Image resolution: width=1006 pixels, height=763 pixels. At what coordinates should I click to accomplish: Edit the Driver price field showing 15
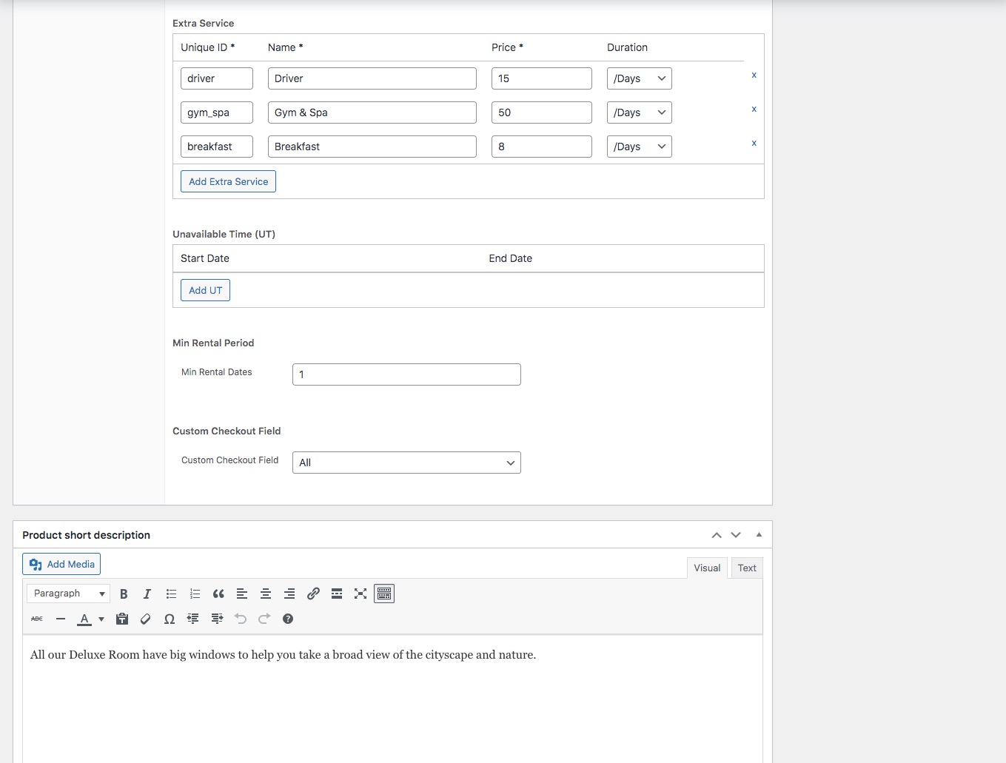542,78
